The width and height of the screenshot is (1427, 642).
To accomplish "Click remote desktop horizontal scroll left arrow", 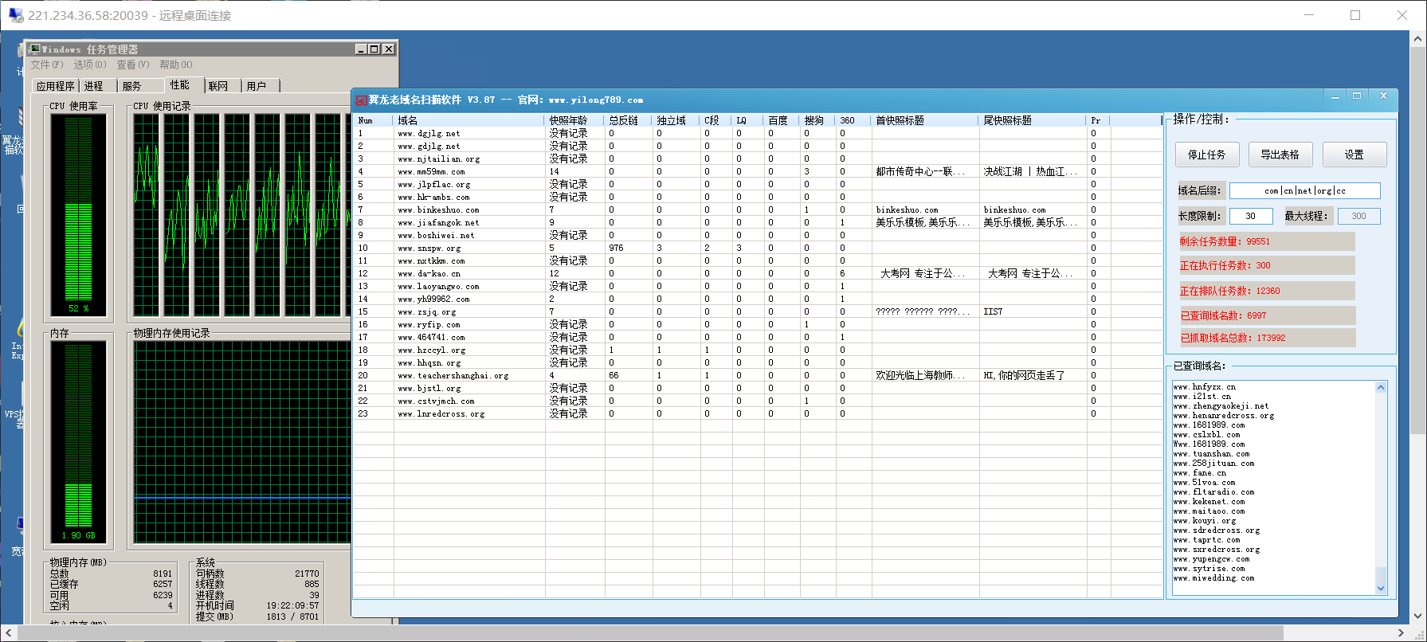I will (9, 633).
